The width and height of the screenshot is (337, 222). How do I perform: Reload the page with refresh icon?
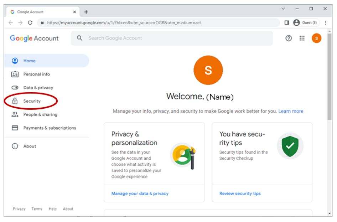point(30,22)
